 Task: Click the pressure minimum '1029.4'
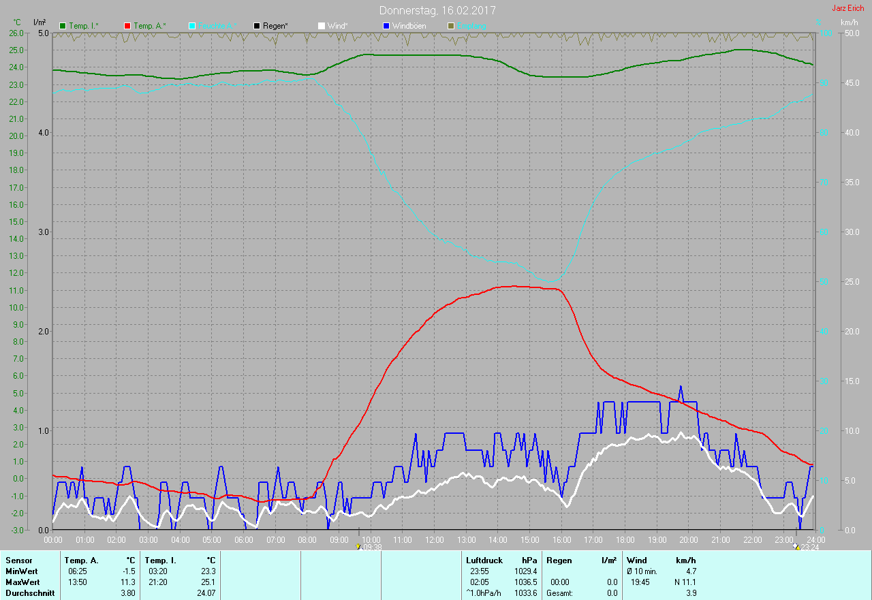tap(525, 571)
